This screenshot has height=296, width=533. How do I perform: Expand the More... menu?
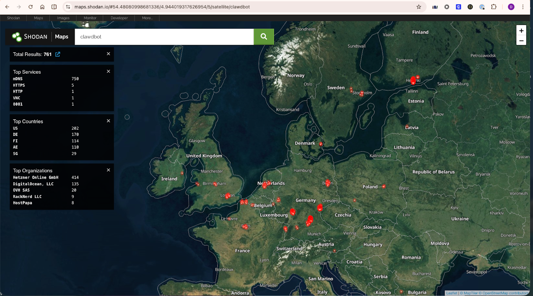coord(147,18)
